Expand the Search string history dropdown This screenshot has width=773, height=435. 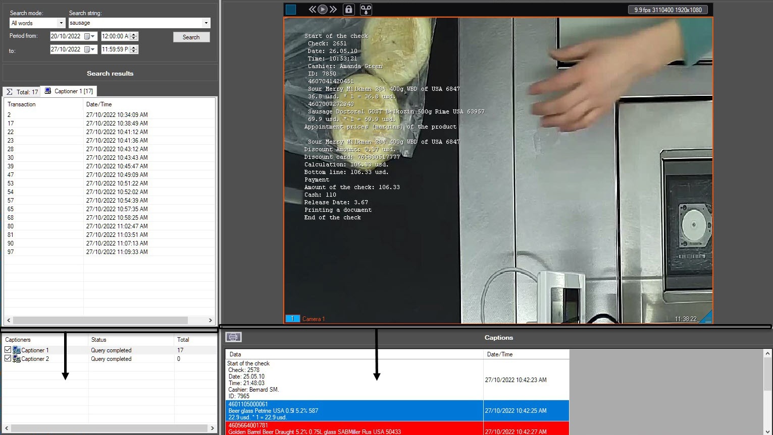[x=205, y=23]
